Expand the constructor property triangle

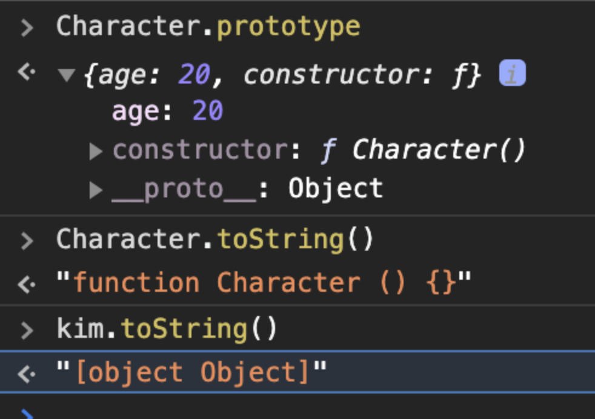96,151
